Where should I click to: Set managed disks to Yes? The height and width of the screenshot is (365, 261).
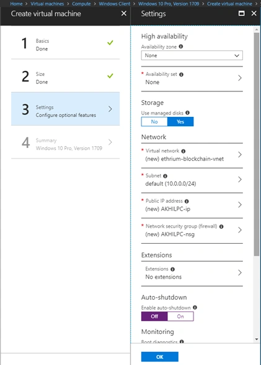click(180, 121)
